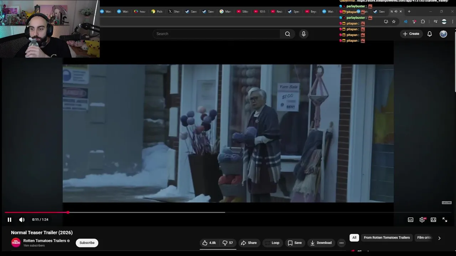Subscribe to Rotten Tomatoes Trailers
Image resolution: width=456 pixels, height=256 pixels.
click(87, 243)
